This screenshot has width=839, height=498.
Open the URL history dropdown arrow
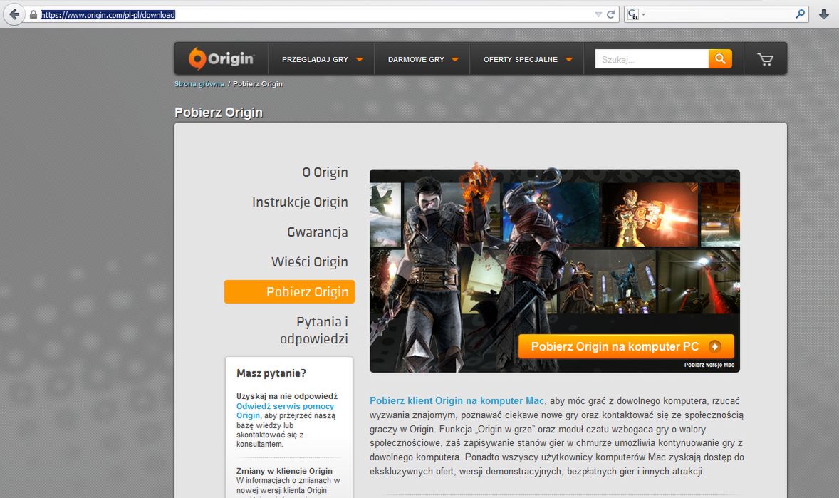pos(598,14)
